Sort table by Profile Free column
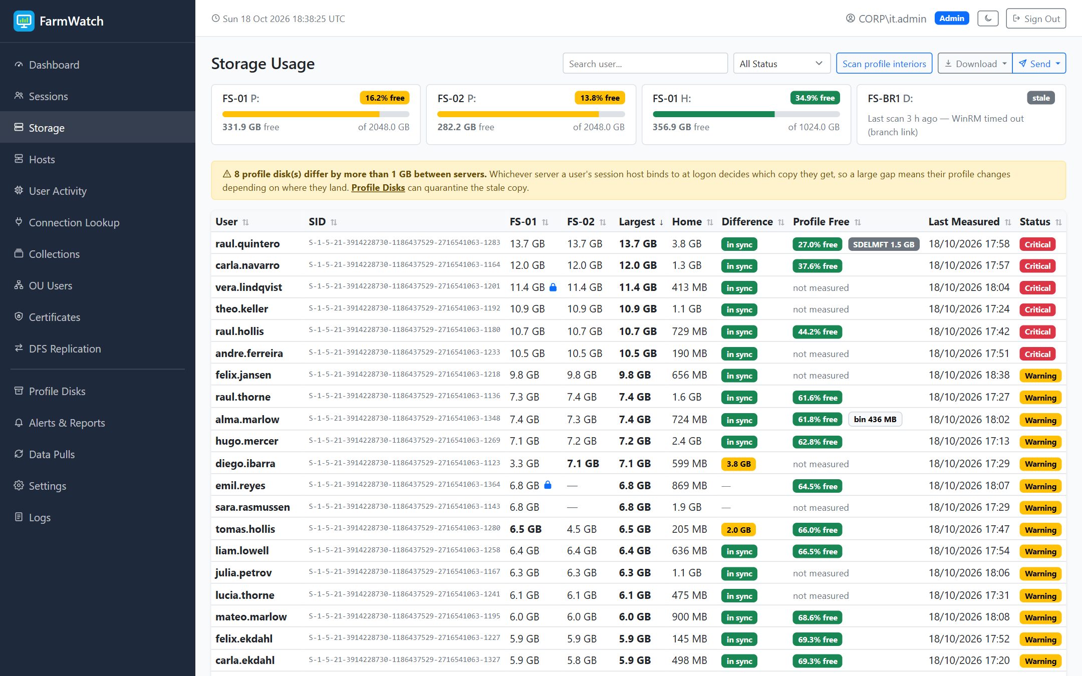Viewport: 1082px width, 676px height. point(827,222)
